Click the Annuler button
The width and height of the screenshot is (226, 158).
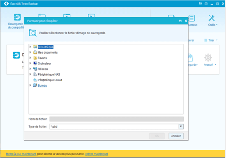pyautogui.click(x=176, y=136)
